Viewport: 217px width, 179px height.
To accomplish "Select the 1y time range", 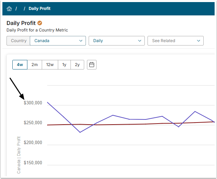I will pos(64,65).
